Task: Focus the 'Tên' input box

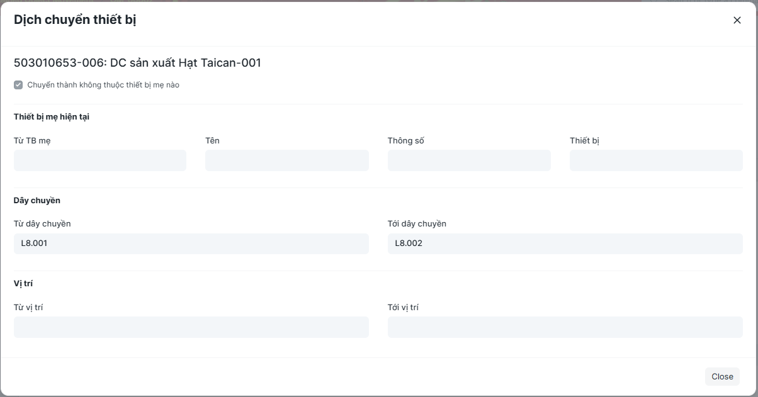Action: 286,160
